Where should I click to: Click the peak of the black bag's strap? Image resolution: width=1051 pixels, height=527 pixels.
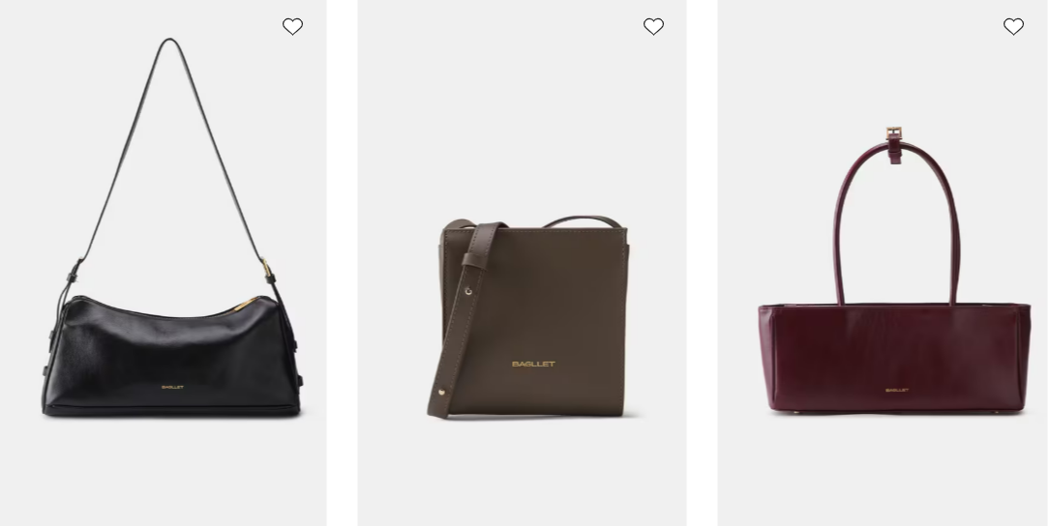click(169, 43)
